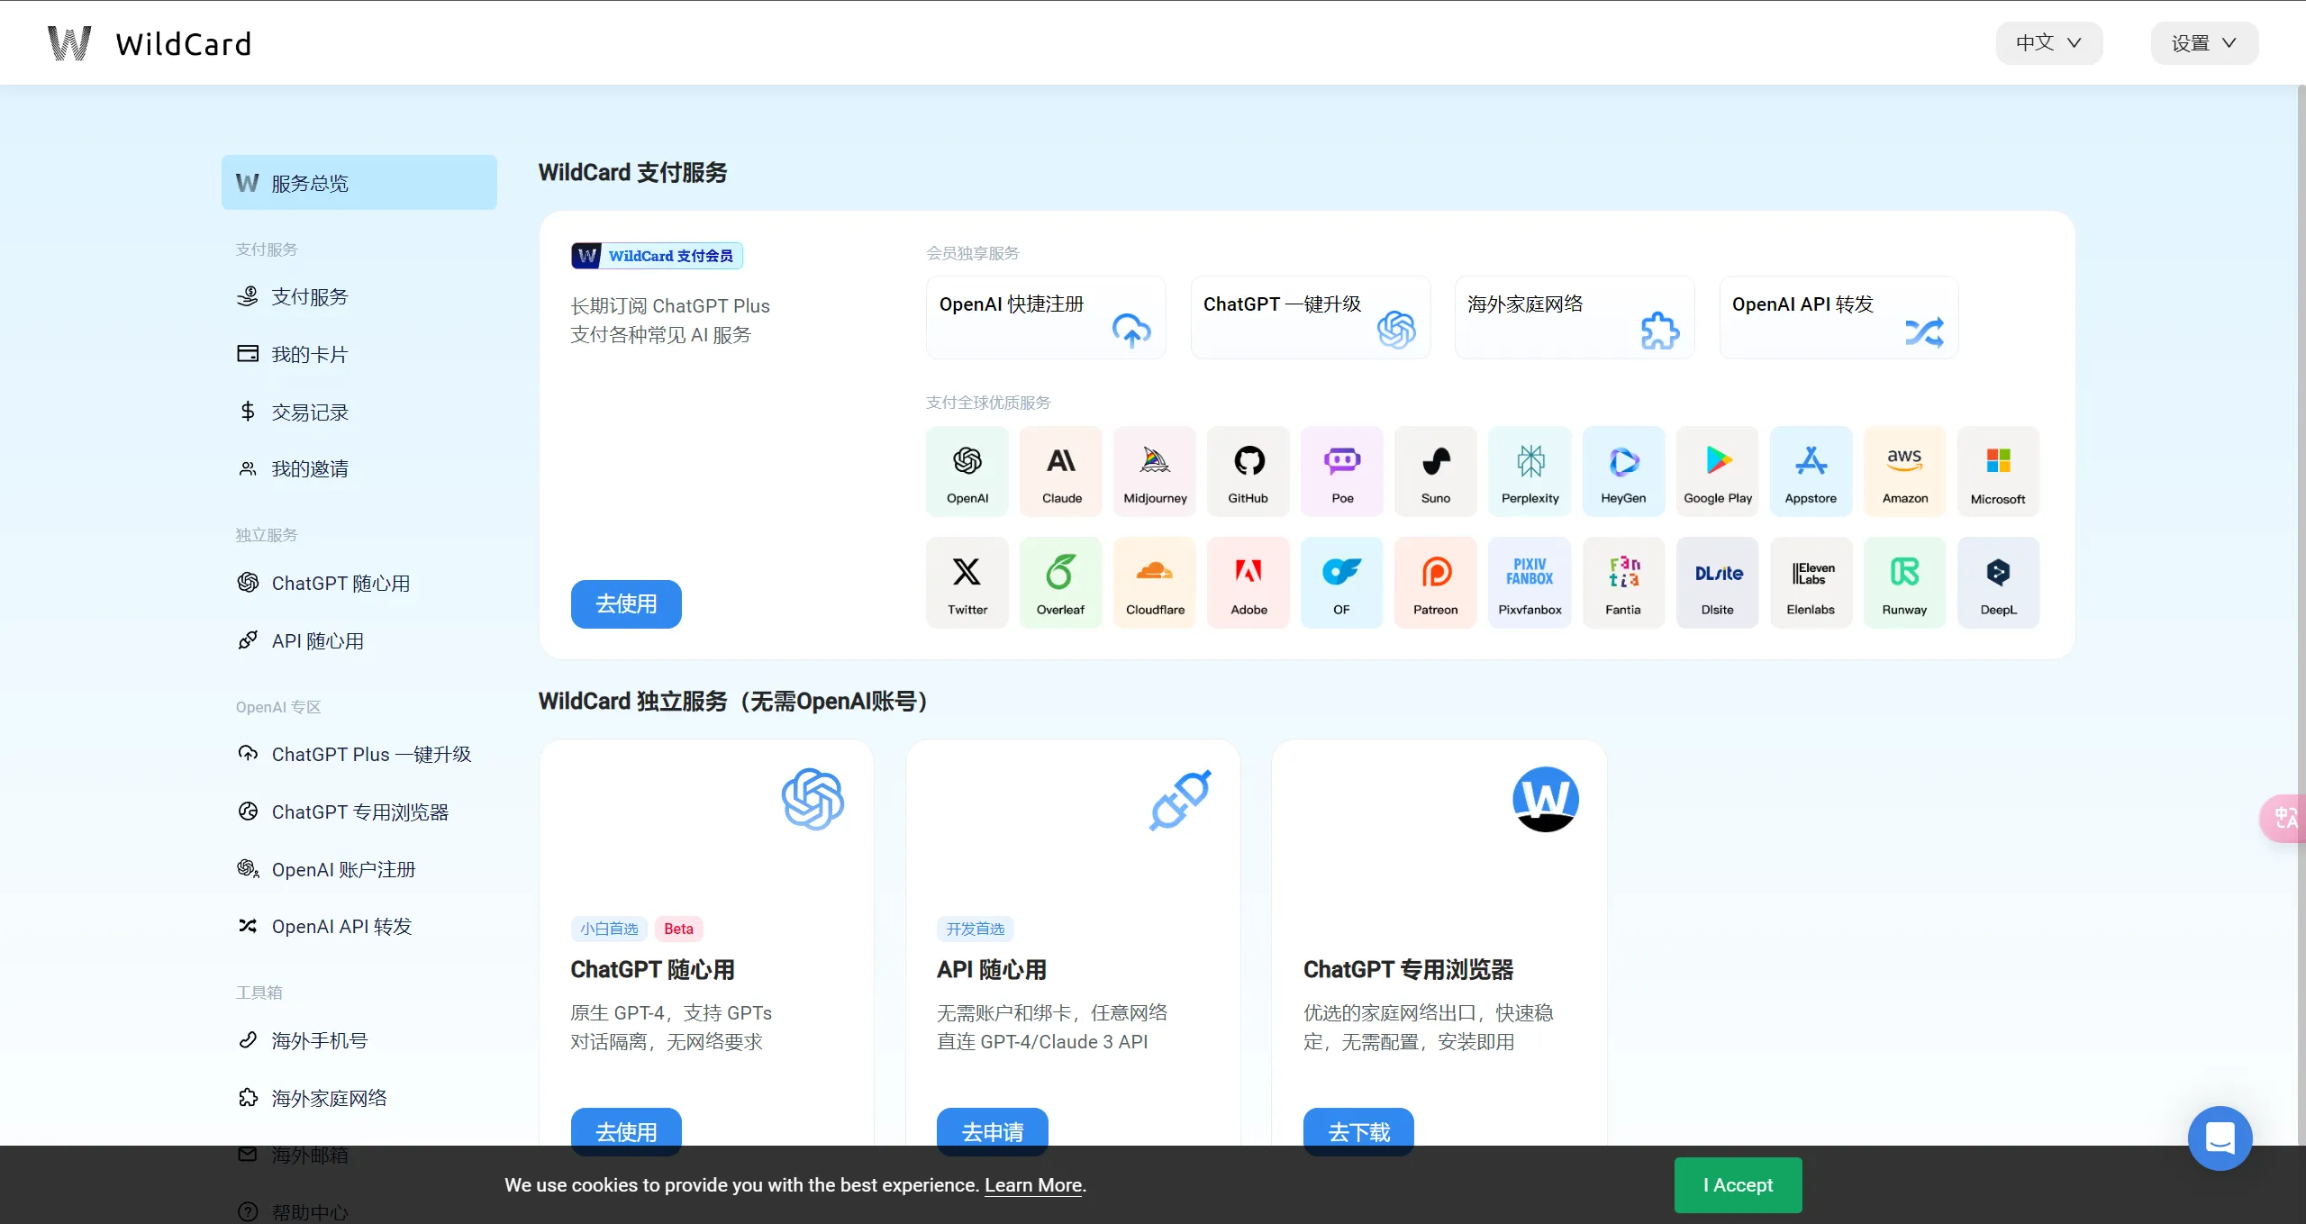Image resolution: width=2306 pixels, height=1224 pixels.
Task: Click the 小白首选 tag label
Action: 609,929
